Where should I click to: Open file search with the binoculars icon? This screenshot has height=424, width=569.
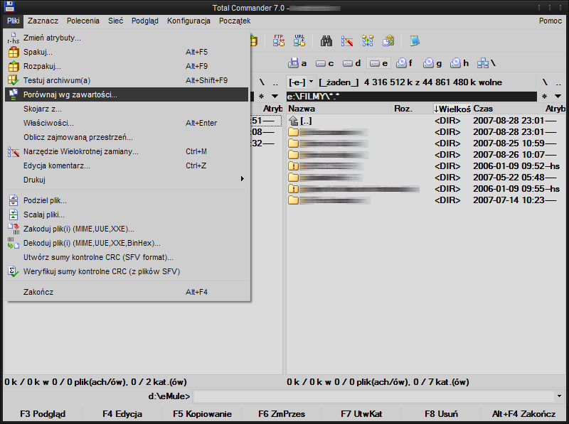pyautogui.click(x=326, y=41)
